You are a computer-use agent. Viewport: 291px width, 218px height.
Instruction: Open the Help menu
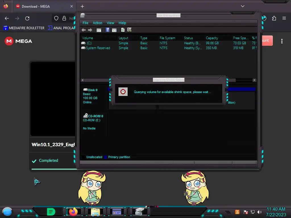[x=122, y=23]
